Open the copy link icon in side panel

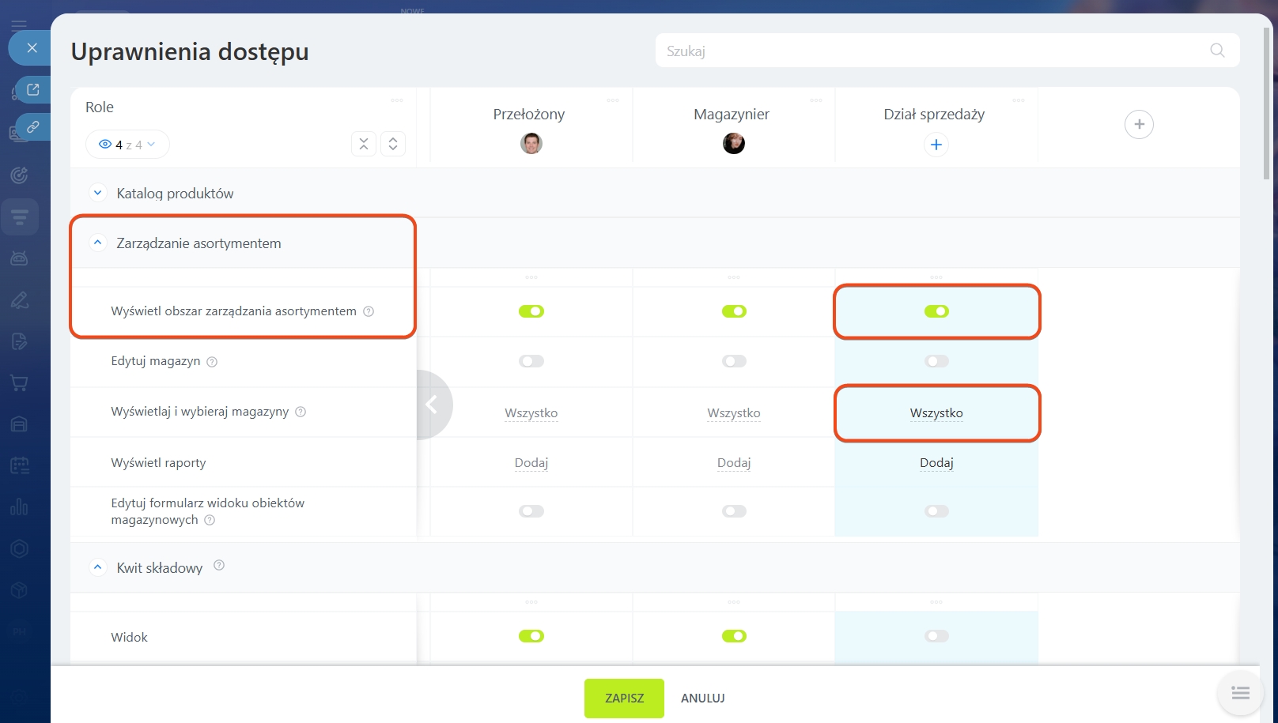(32, 126)
